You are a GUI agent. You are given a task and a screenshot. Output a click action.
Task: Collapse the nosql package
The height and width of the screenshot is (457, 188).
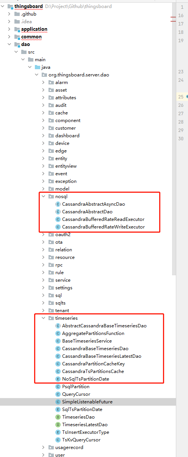[x=44, y=197]
